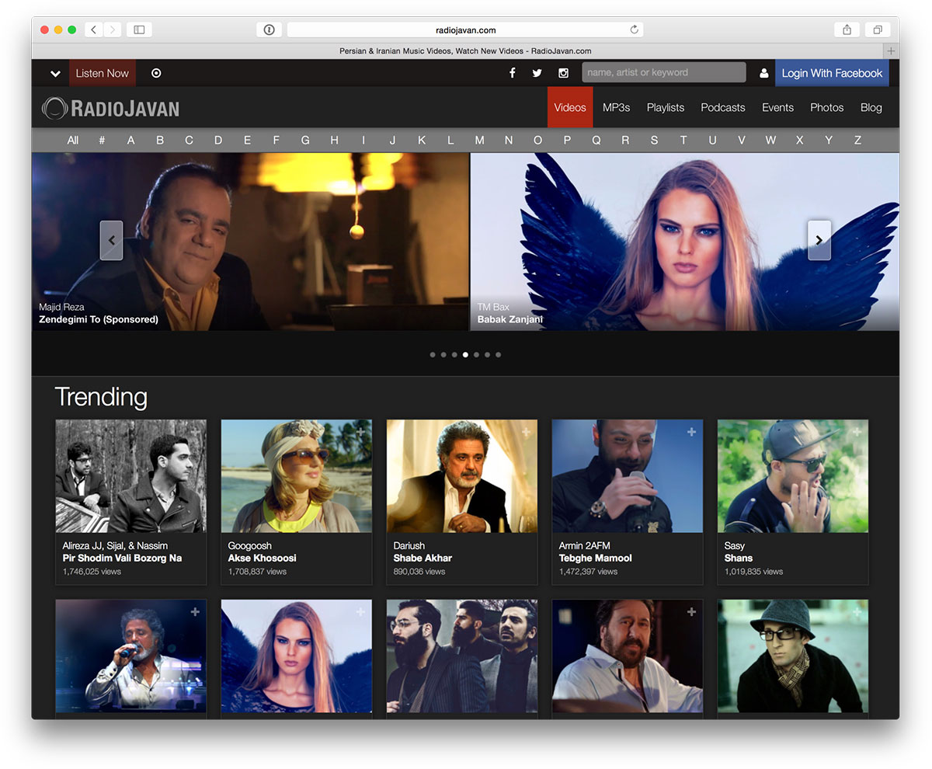Show all tabs in Safari

878,30
